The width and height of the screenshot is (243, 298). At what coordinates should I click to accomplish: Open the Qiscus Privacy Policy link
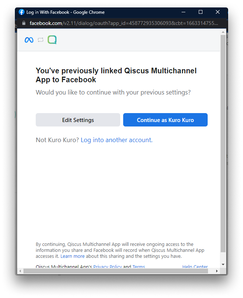pos(108,266)
